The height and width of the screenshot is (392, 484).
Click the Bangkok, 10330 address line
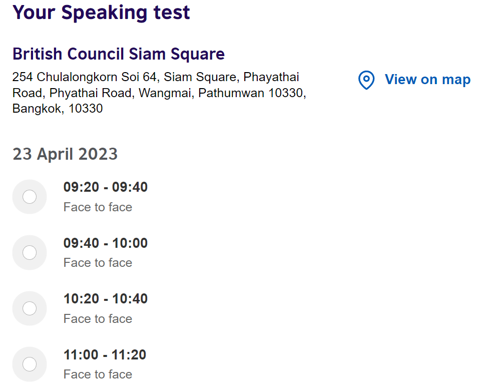58,108
